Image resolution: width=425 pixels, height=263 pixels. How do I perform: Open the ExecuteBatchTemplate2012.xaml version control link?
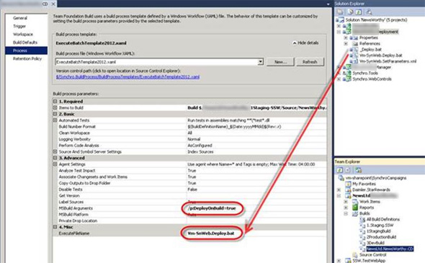pyautogui.click(x=127, y=77)
